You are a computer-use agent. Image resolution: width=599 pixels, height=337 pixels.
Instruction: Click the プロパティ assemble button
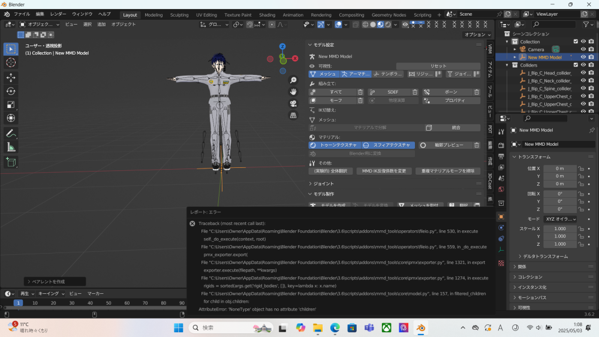451,101
